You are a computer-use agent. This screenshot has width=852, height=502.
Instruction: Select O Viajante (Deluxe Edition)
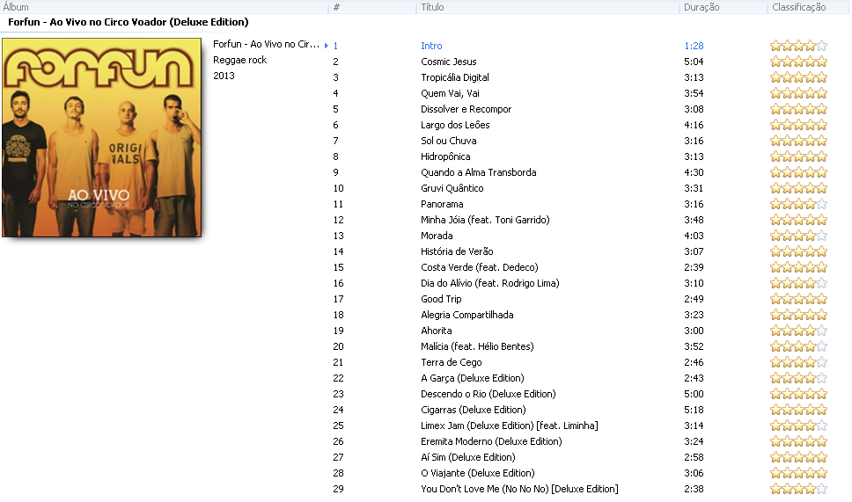point(478,473)
